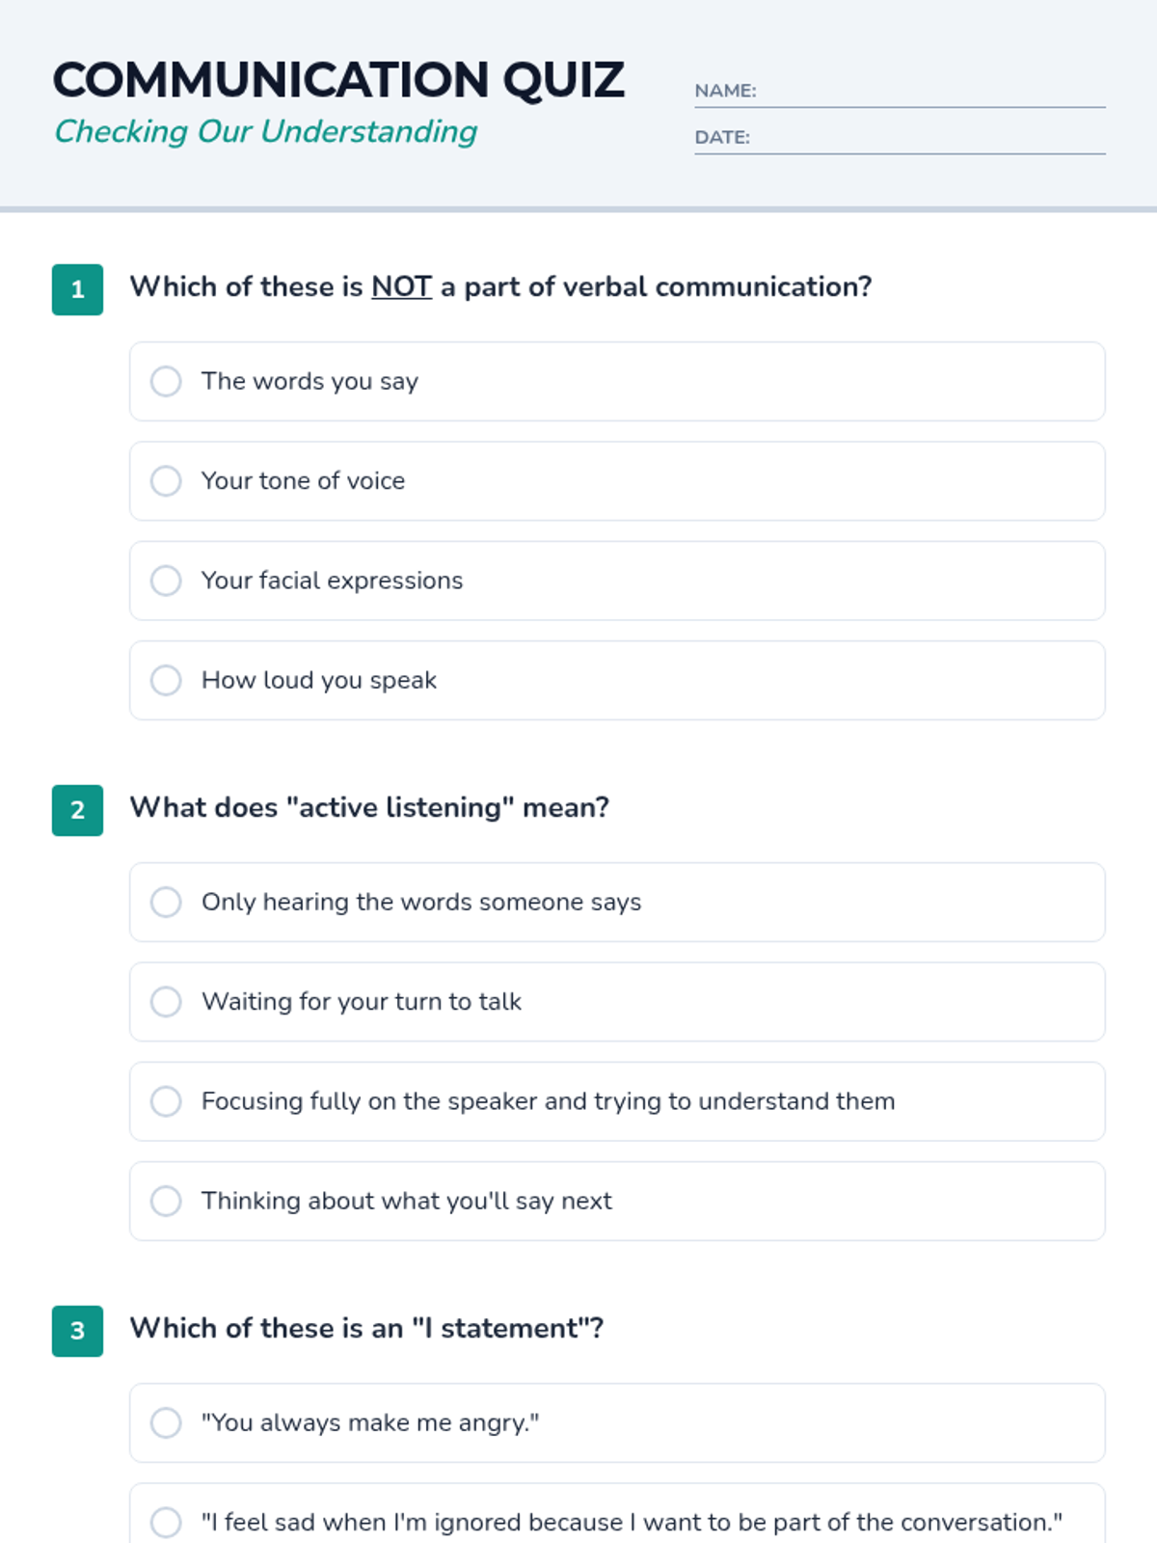Click the Communication Quiz title

click(338, 80)
